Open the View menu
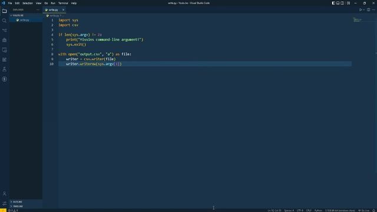 (x=38, y=3)
